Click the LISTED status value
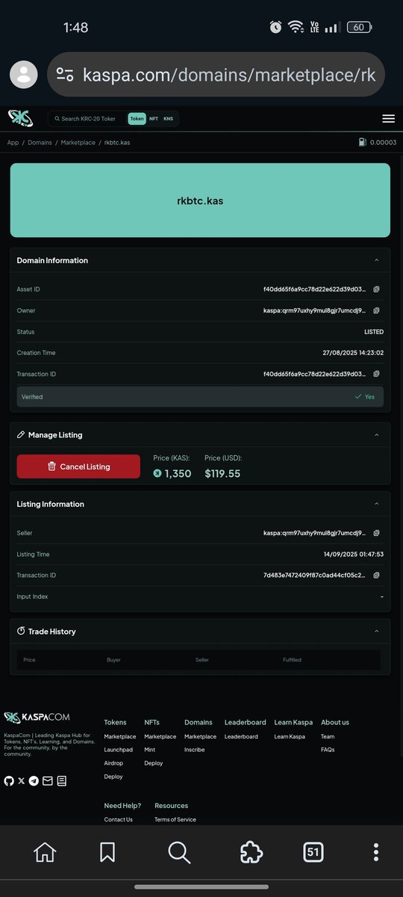 click(x=374, y=332)
